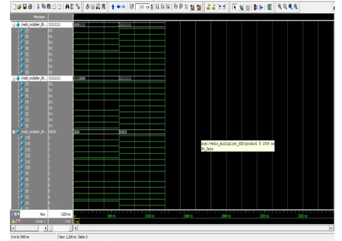Viewport: 342px width, 241px height.
Task: Click the traffic light breakpoint icon
Action: coord(256,7)
